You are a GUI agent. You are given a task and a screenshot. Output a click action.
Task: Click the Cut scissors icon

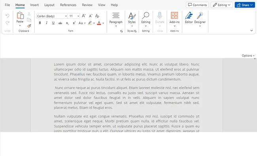pos(29,14)
